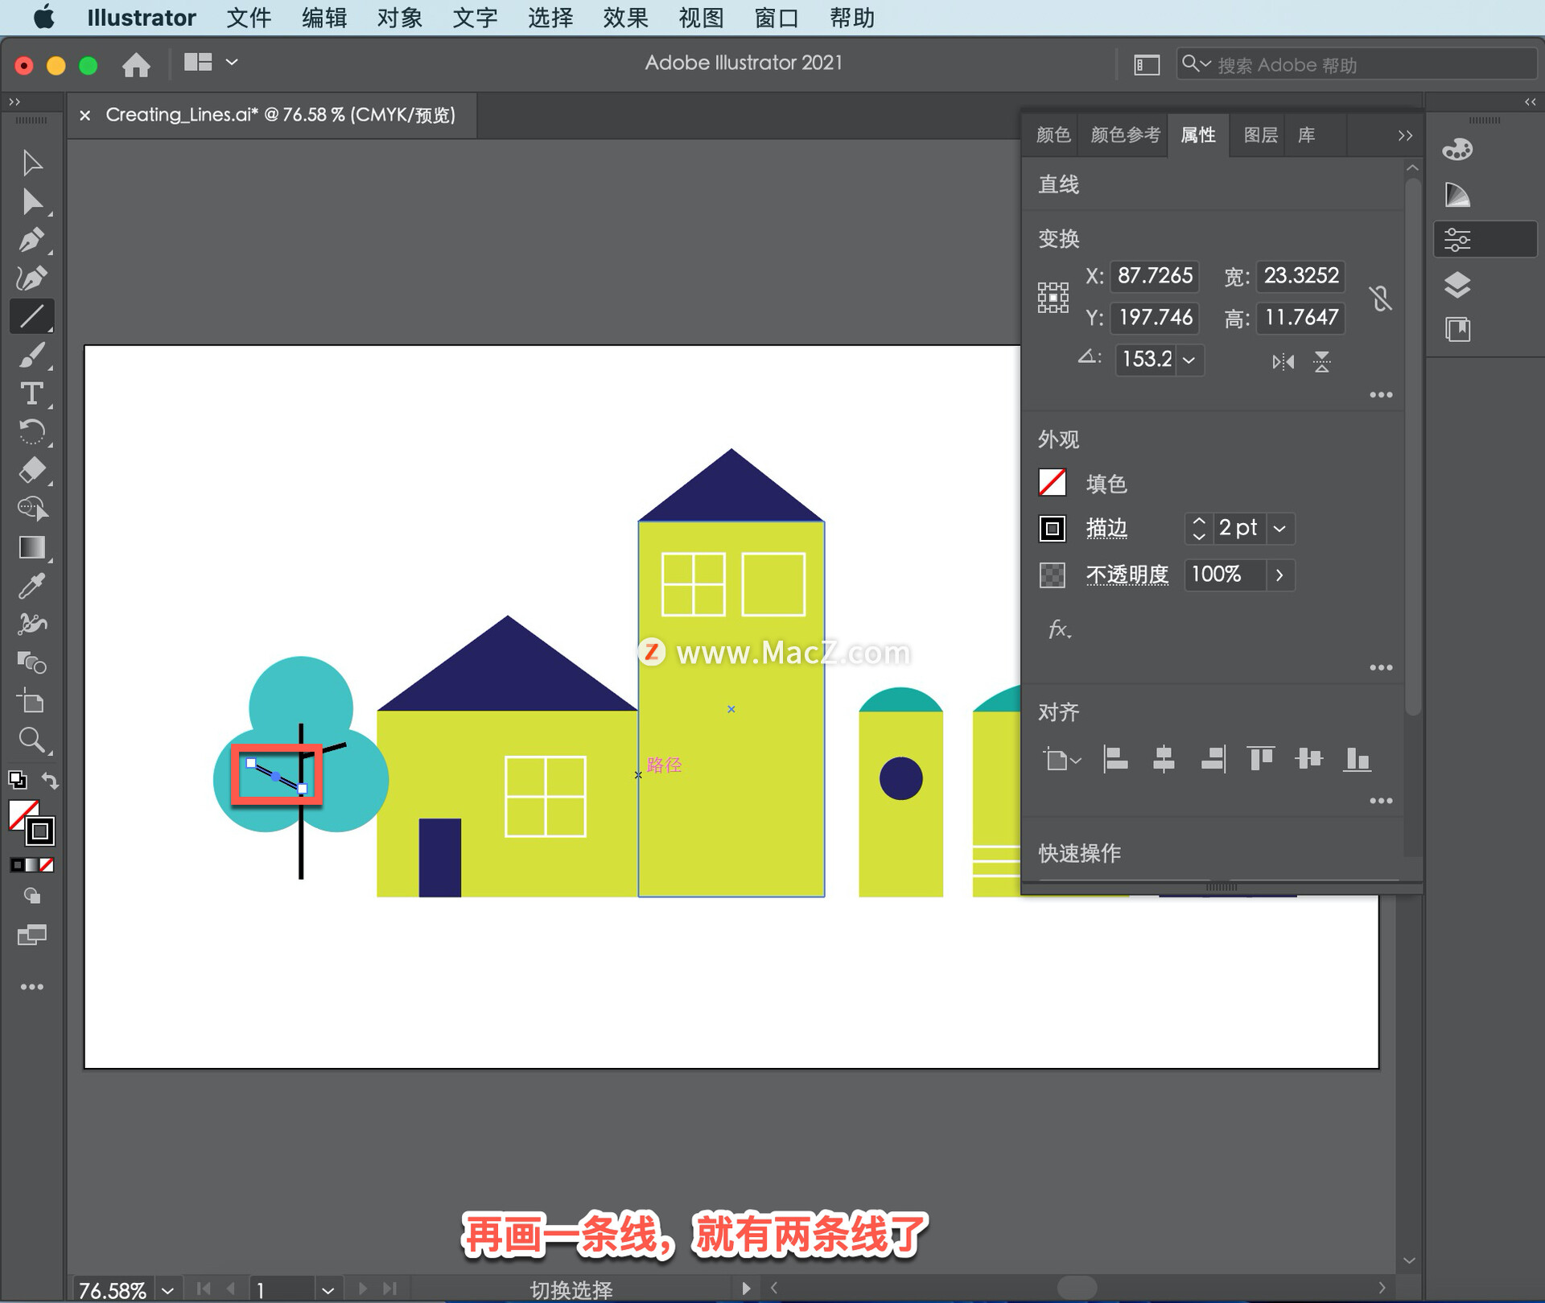This screenshot has width=1545, height=1303.
Task: Click the X position input field
Action: [1155, 274]
